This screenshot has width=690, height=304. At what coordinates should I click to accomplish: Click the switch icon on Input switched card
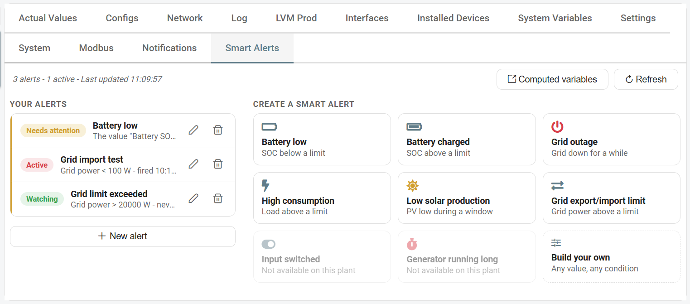click(268, 244)
